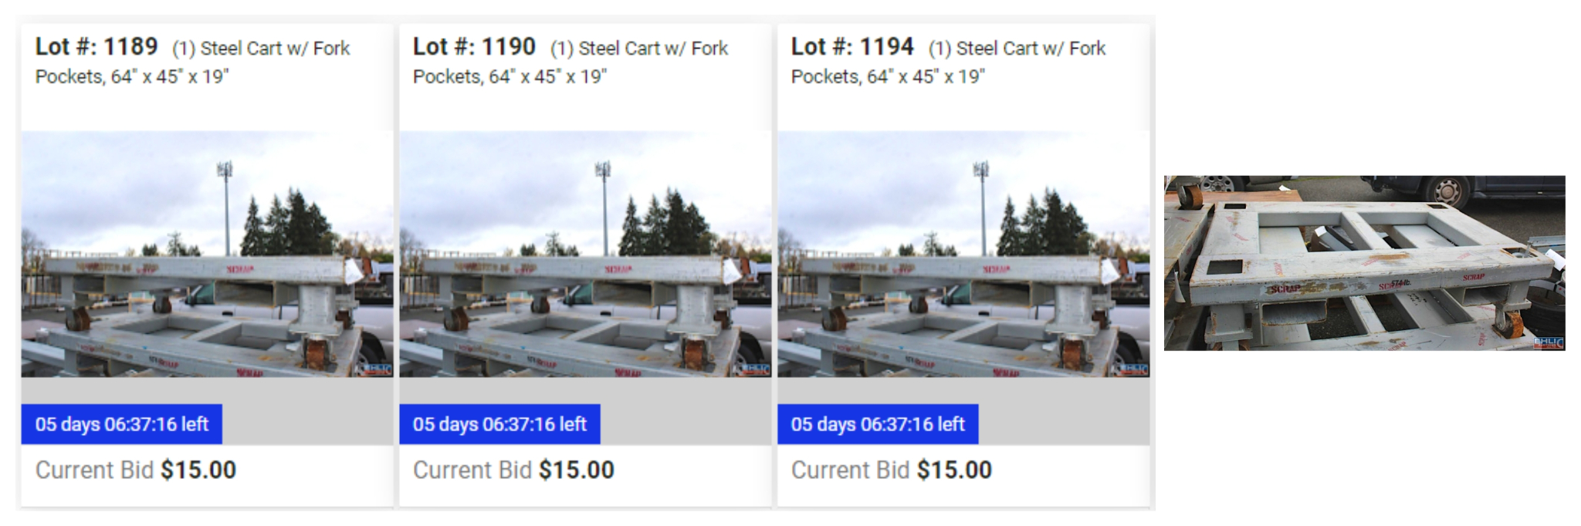Select Lot 1189 Steel Cart description text
Image resolution: width=1581 pixels, height=526 pixels.
(193, 62)
